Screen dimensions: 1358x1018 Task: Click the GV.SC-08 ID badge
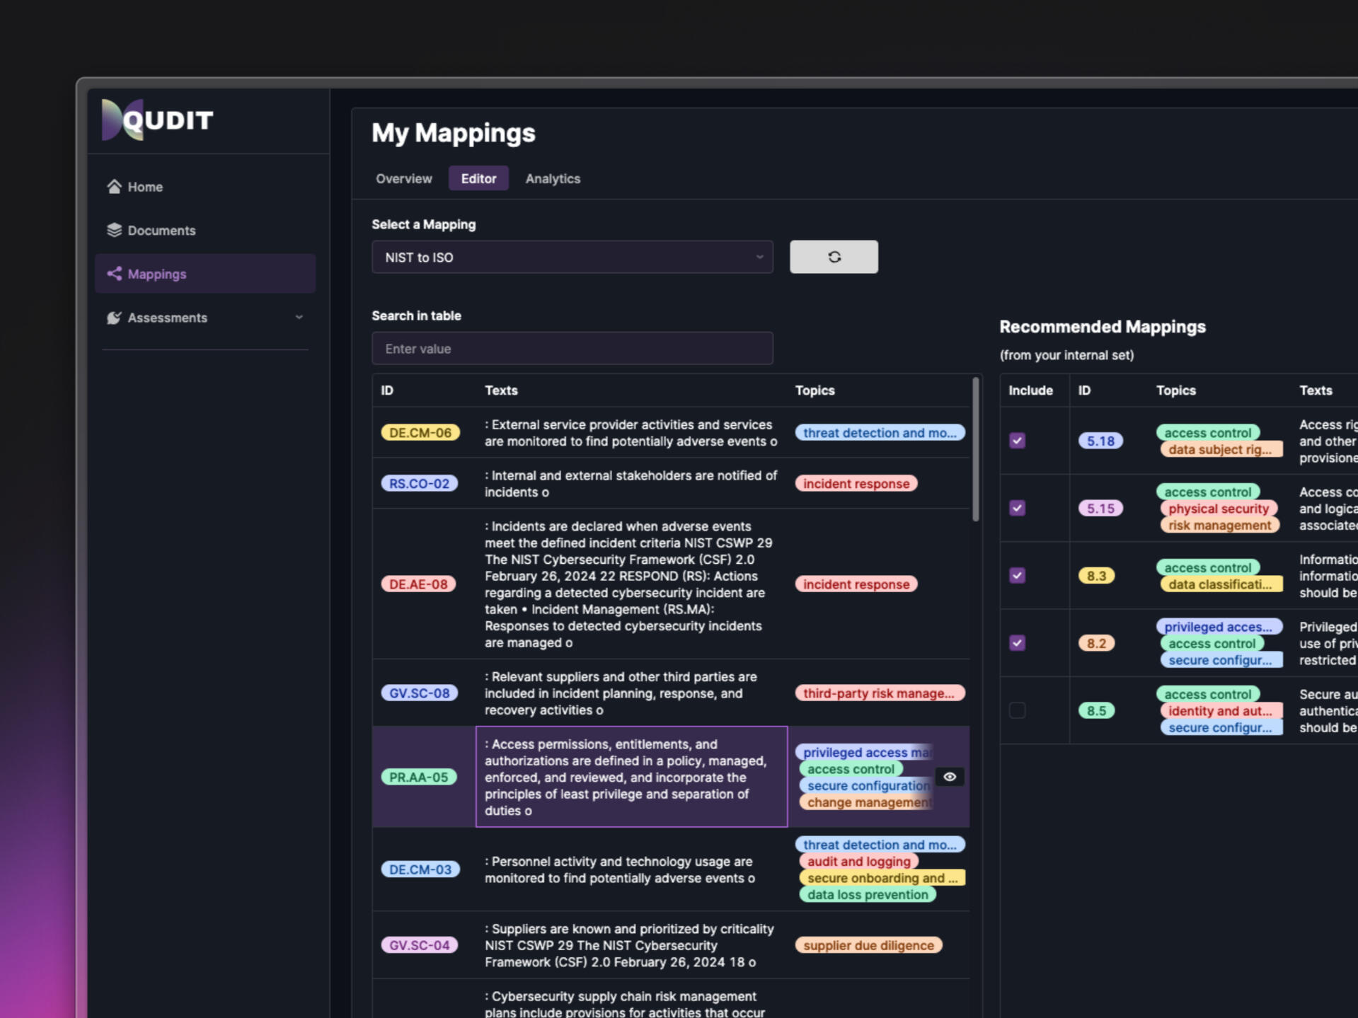coord(419,693)
